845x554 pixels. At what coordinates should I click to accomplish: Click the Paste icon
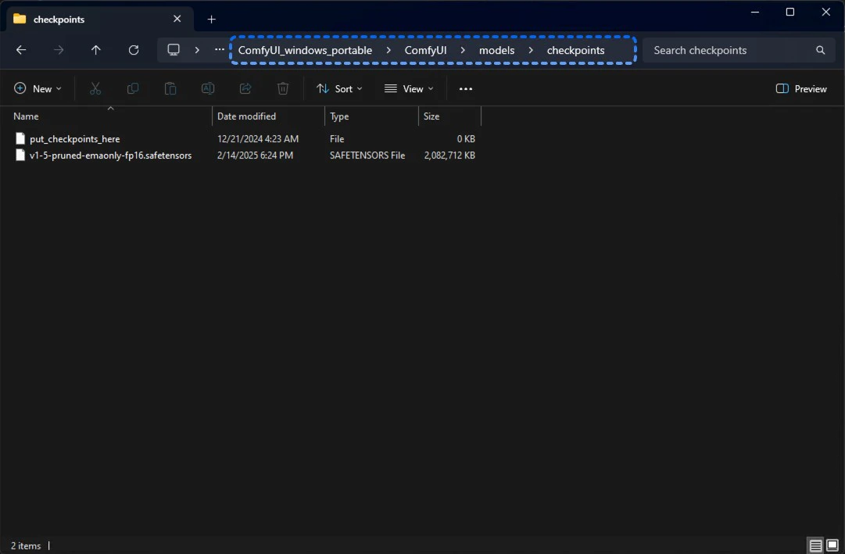(170, 88)
